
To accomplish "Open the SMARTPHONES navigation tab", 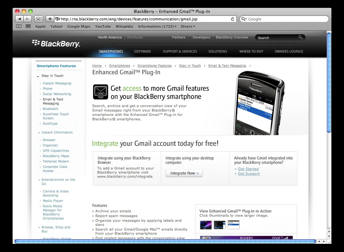I will (111, 51).
